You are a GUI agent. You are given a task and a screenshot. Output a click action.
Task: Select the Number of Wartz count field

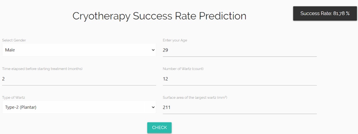click(240, 79)
